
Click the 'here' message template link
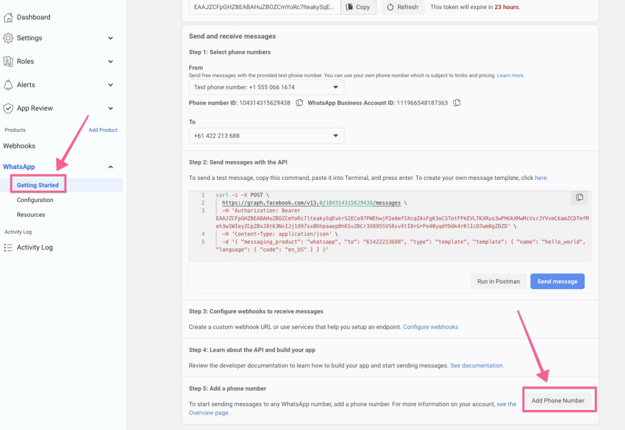coord(541,178)
